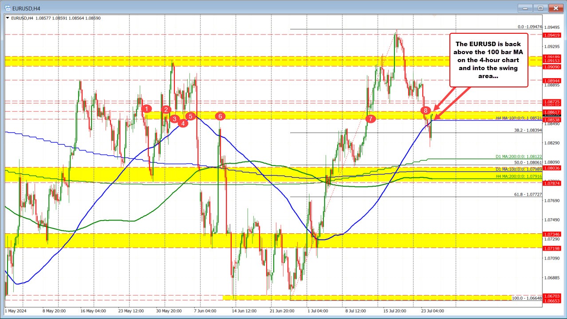Click the window restore button in the title bar
The image size is (567, 319).
pos(540,8)
